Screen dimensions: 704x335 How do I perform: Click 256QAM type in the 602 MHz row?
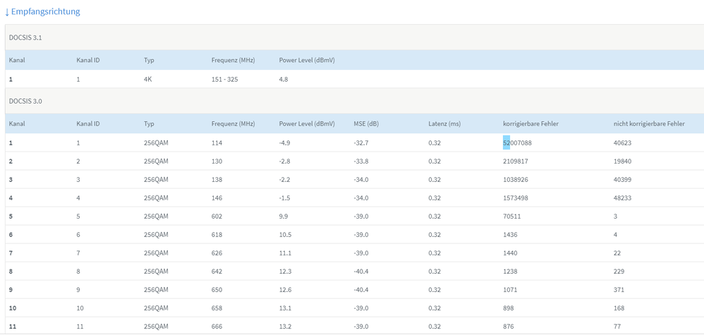(156, 217)
